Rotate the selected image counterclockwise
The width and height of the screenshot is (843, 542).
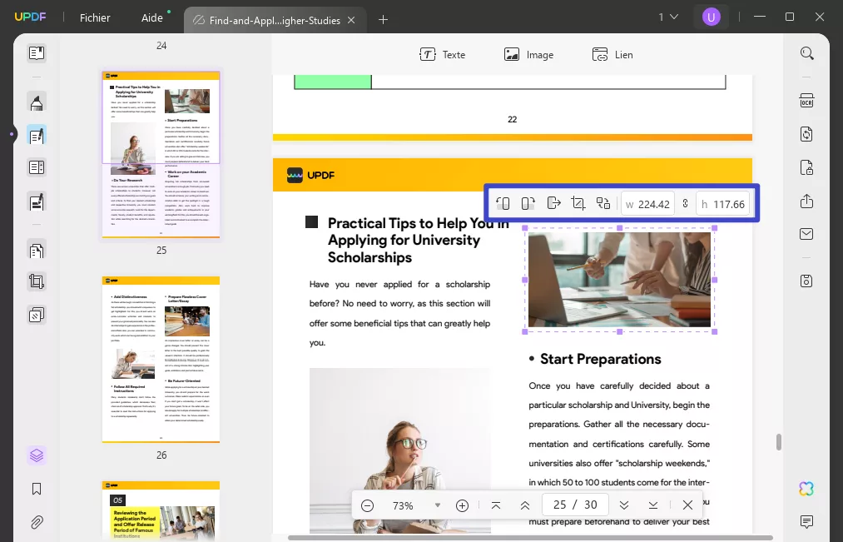pyautogui.click(x=503, y=203)
